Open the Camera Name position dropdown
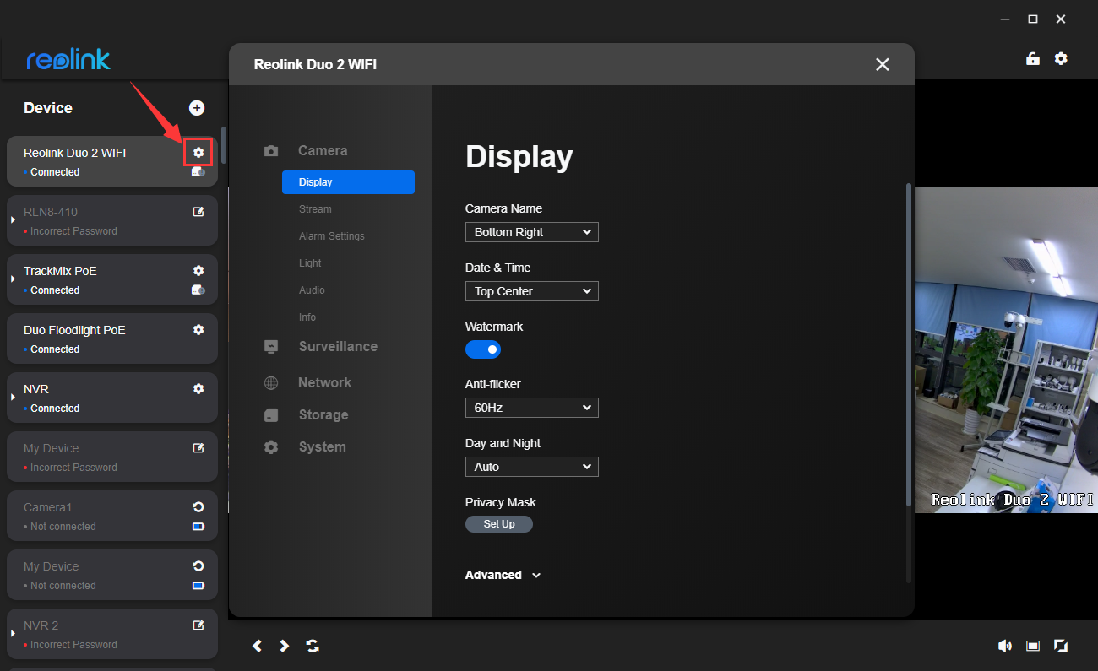The image size is (1098, 671). [x=532, y=232]
